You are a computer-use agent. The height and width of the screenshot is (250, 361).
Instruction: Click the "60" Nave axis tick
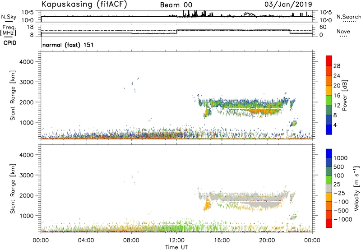click(323, 27)
